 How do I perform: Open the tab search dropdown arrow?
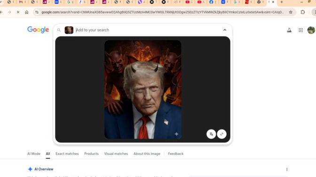point(1,2)
